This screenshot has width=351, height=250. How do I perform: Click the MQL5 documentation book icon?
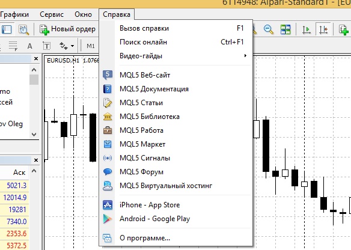point(108,89)
